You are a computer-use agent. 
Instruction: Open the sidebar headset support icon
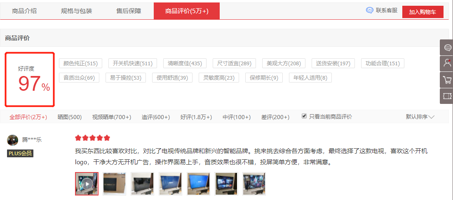447,48
